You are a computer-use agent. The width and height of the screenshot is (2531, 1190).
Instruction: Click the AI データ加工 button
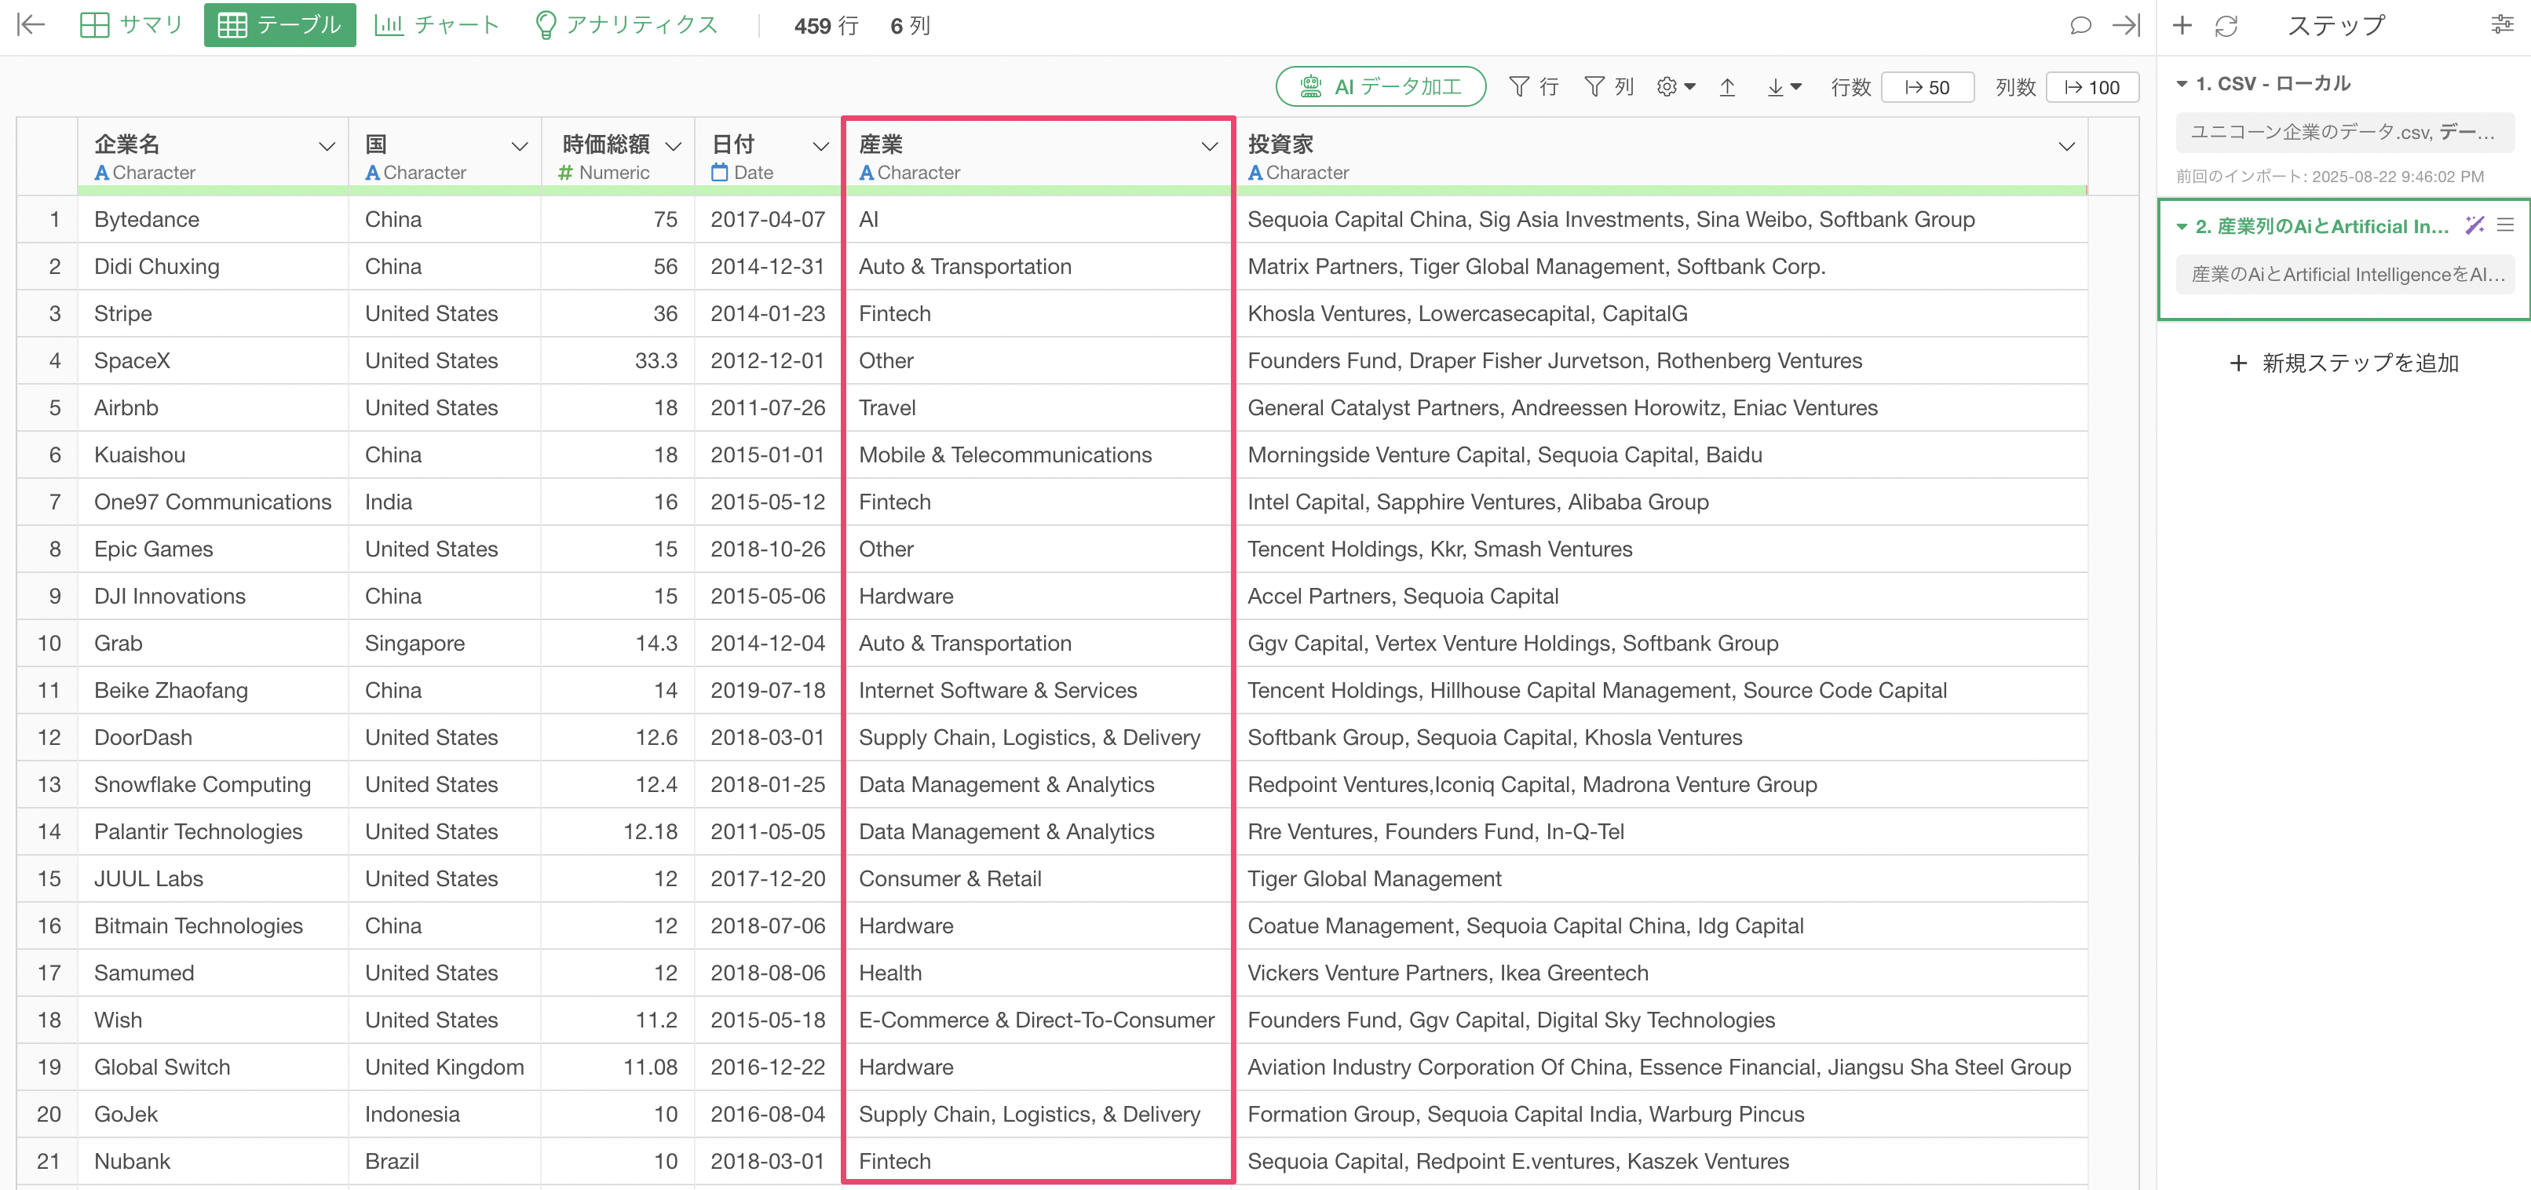point(1379,86)
